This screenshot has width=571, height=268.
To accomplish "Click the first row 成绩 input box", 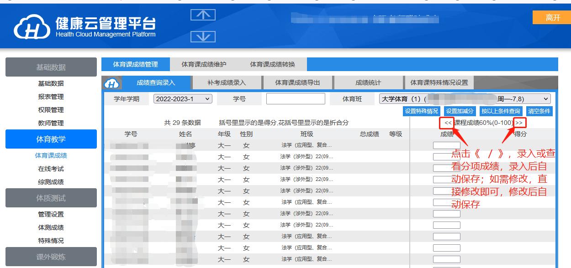I will tap(446, 146).
